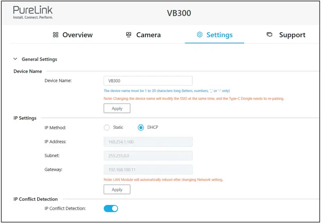Click the IP Address field
The width and height of the screenshot is (322, 224).
148,142
